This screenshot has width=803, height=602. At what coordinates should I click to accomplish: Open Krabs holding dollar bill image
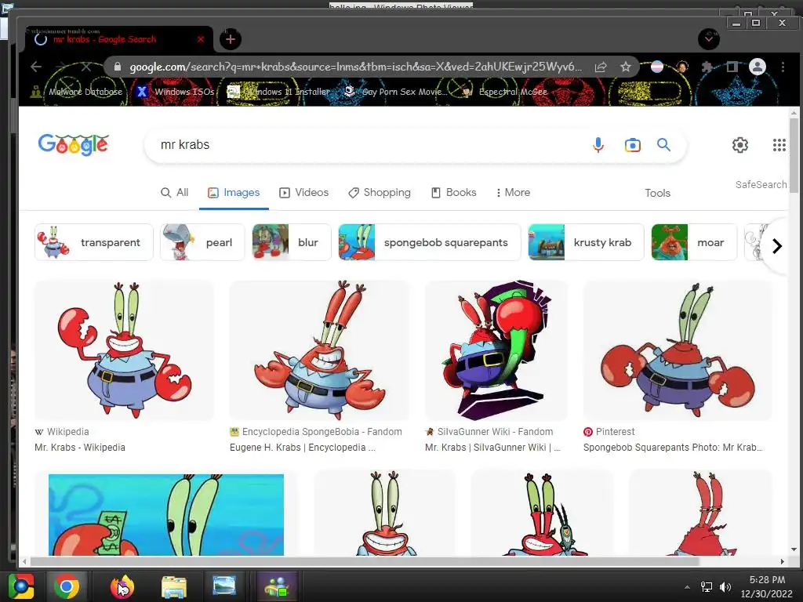[166, 513]
